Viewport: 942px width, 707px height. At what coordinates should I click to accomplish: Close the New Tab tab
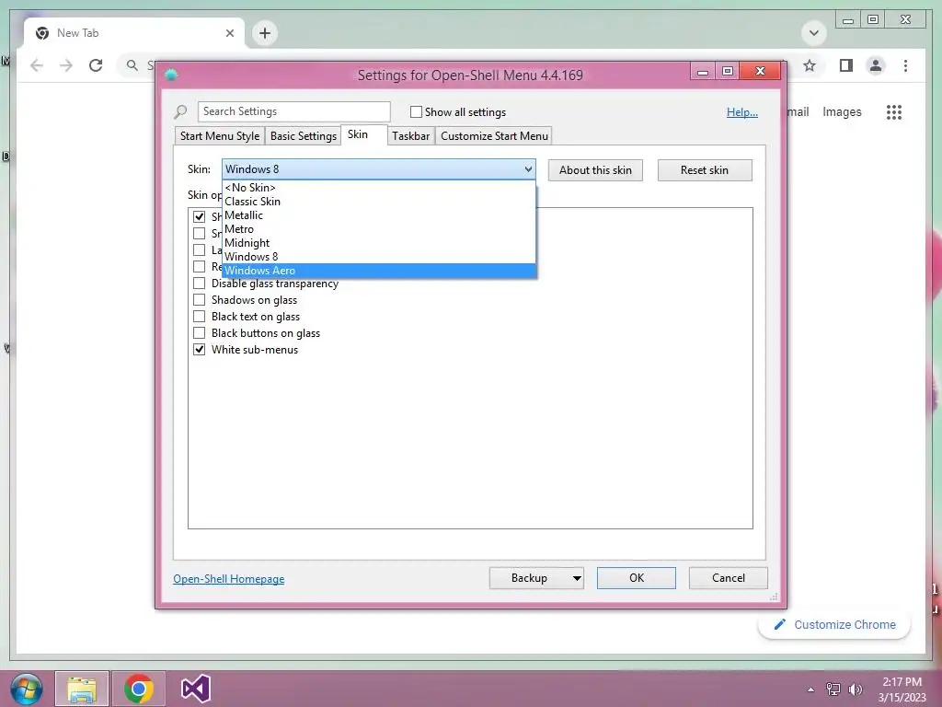[229, 33]
